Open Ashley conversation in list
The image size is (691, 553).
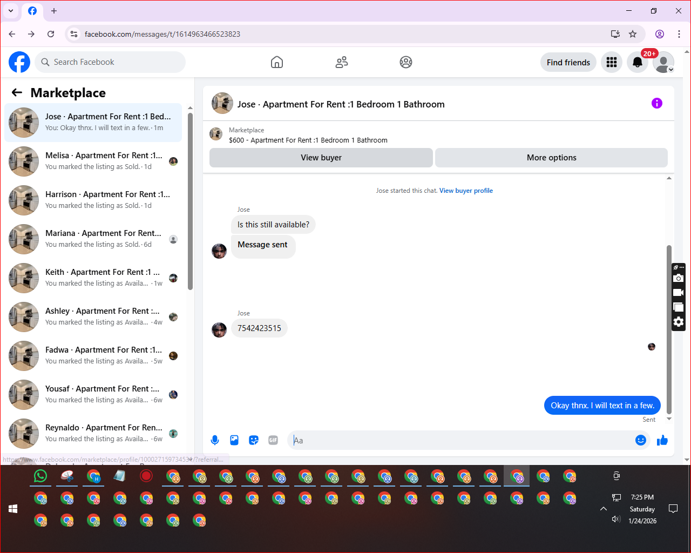click(x=93, y=317)
